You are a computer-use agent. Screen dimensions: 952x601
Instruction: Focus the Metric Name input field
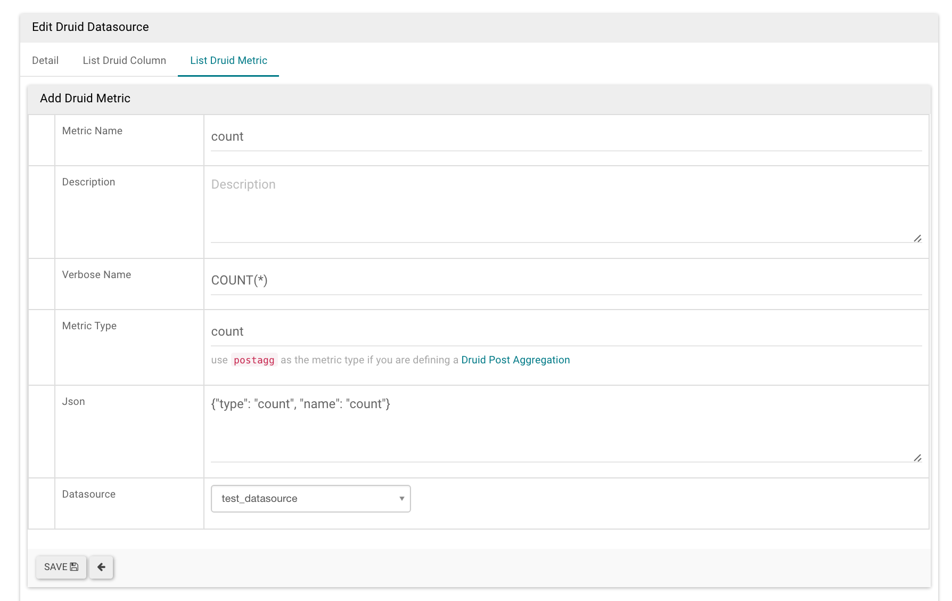click(565, 137)
